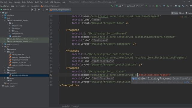Open Project panel gear options
Image resolution: width=192 pixels, height=108 pixels.
[43, 10]
